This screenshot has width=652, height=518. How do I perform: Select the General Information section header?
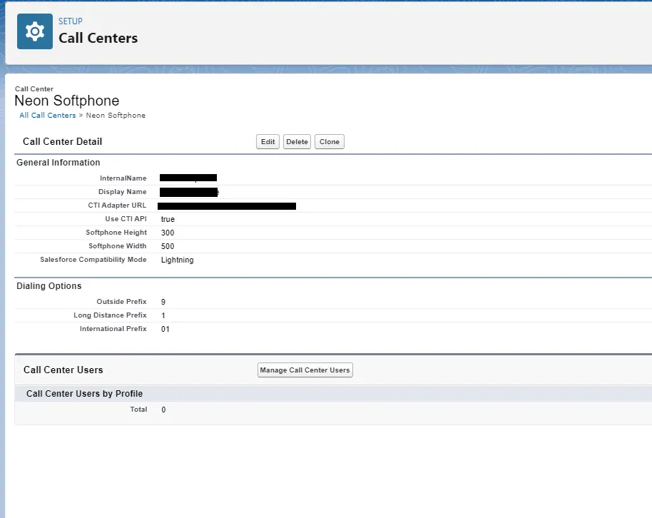[58, 163]
